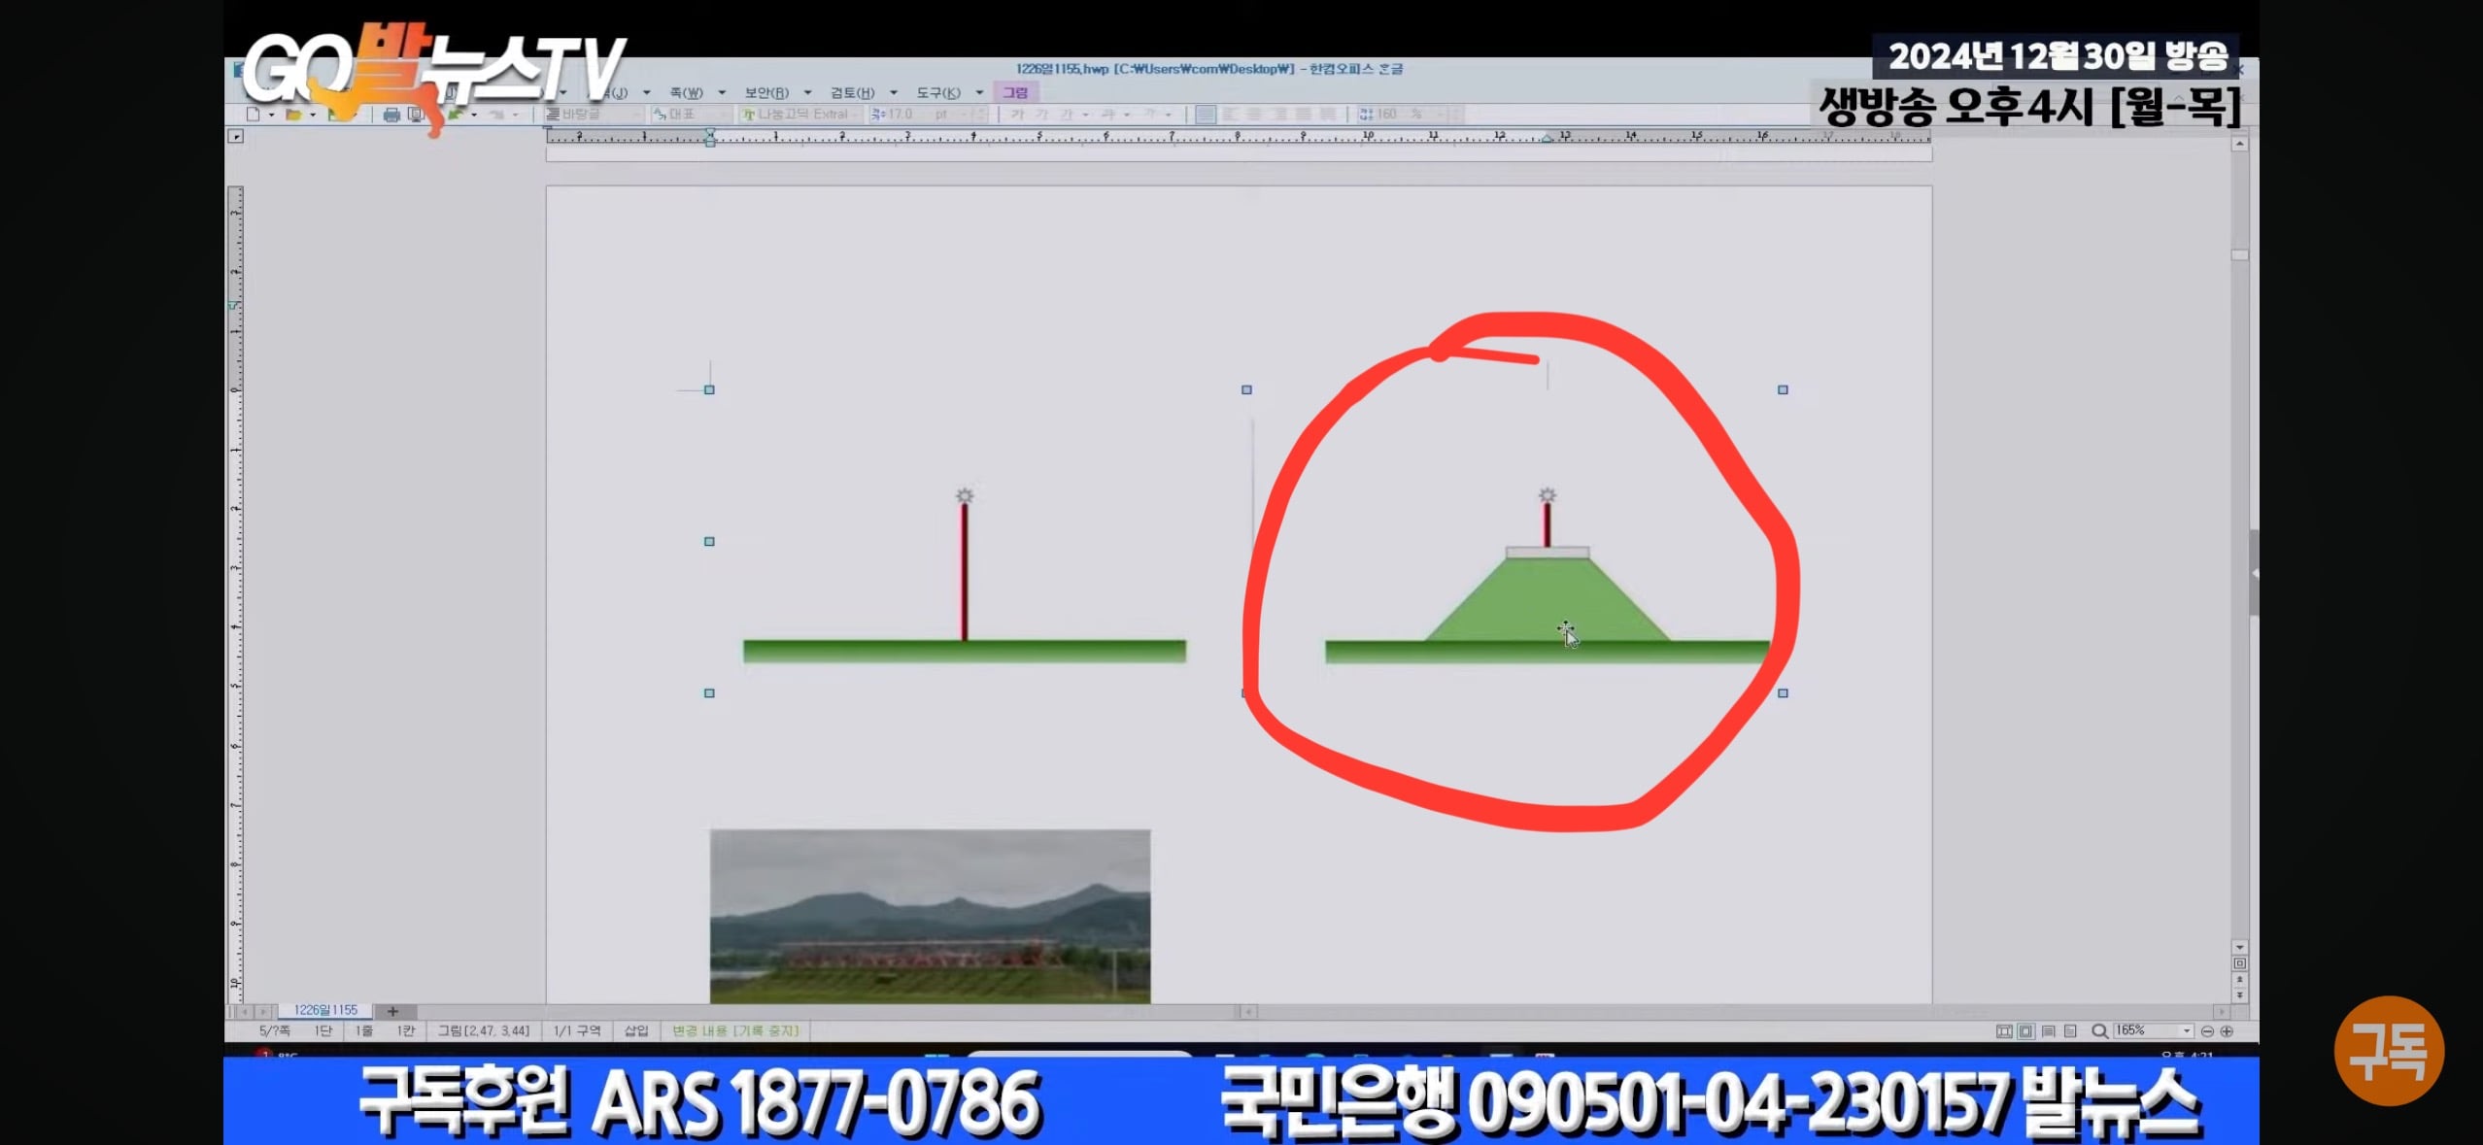Zoom out with the minus icon
The width and height of the screenshot is (2483, 1145).
pos(2207,1031)
